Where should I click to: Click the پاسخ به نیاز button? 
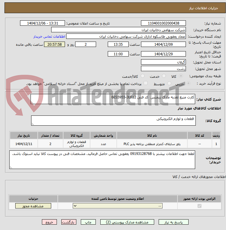173,222
